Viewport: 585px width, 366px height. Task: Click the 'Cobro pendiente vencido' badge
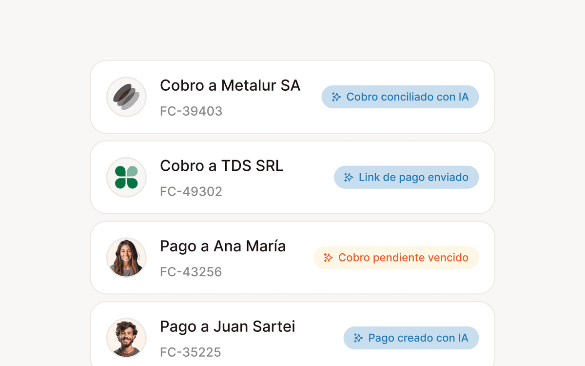click(396, 257)
